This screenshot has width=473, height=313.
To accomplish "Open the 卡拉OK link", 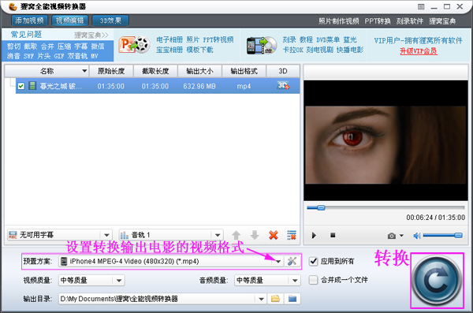I will (x=293, y=50).
